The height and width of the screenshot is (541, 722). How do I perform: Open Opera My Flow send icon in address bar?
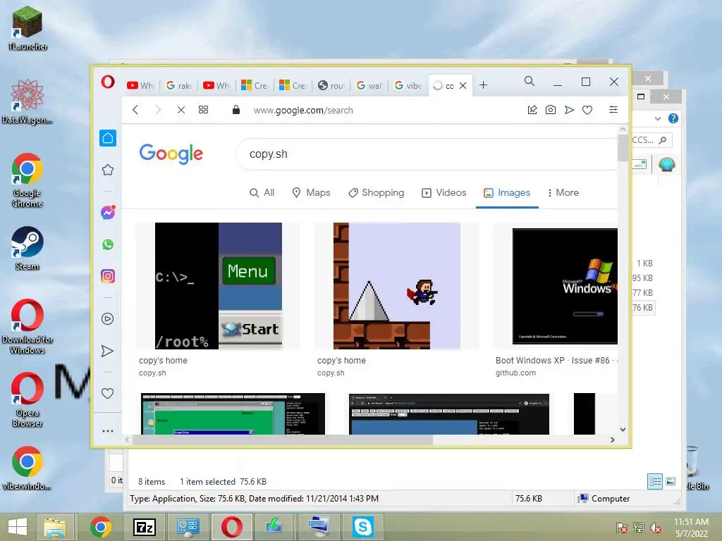coord(569,110)
